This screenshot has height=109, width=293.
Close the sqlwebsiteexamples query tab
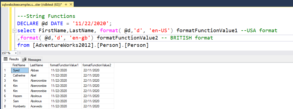[x=71, y=4]
